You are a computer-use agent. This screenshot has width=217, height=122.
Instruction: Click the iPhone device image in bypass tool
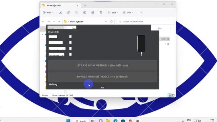coord(142,45)
